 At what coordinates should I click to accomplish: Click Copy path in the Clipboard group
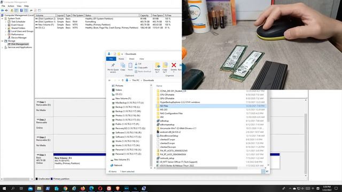tap(141, 68)
